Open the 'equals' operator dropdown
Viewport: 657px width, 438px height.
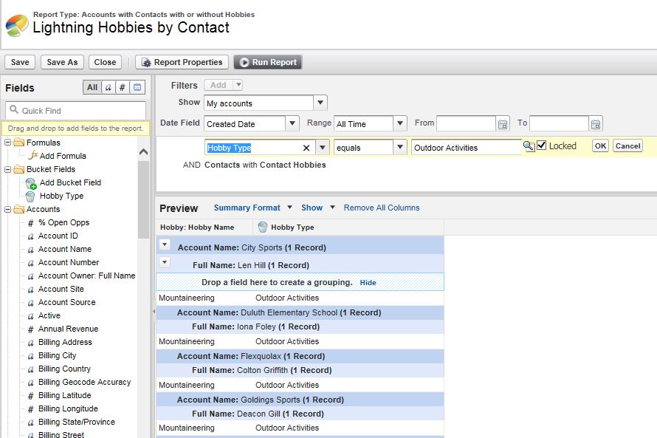pos(399,147)
